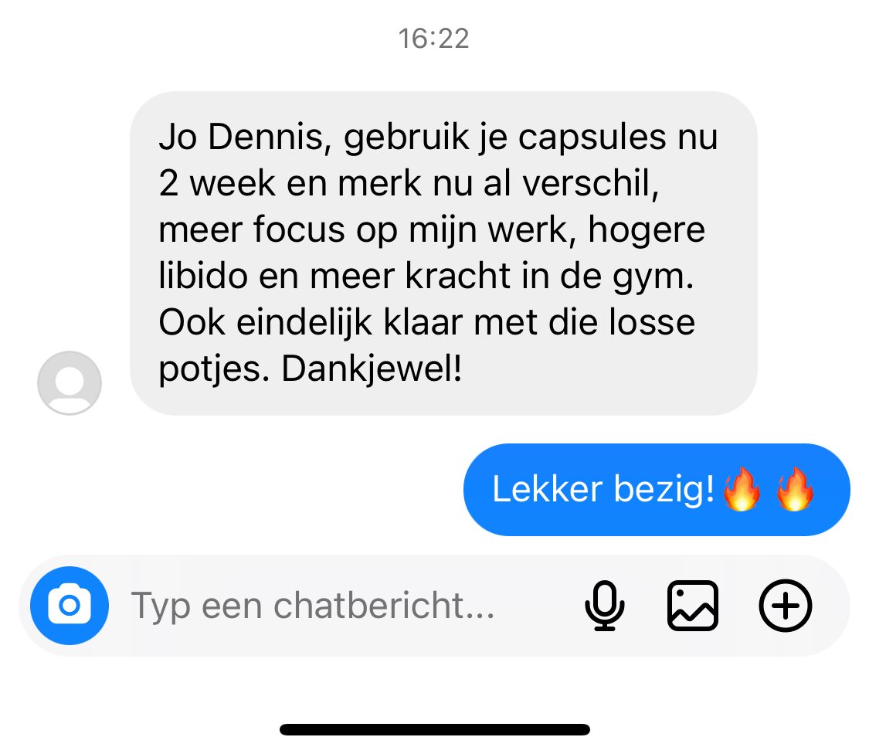Tap the first fire emoji in the reply

point(742,488)
